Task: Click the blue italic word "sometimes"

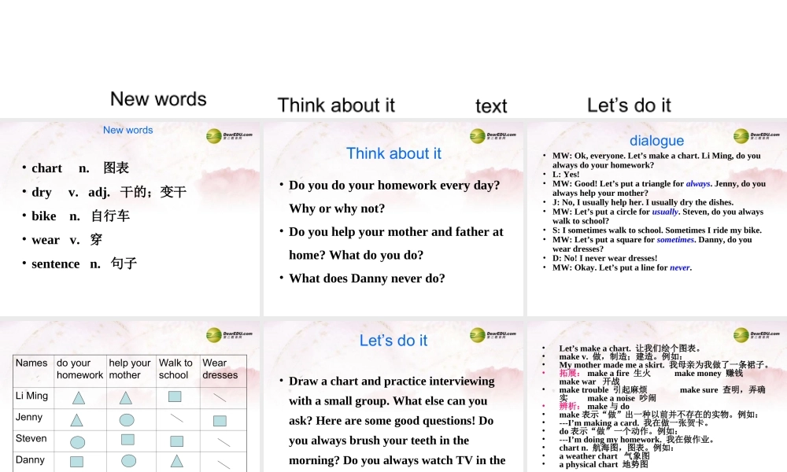Action: (x=675, y=240)
